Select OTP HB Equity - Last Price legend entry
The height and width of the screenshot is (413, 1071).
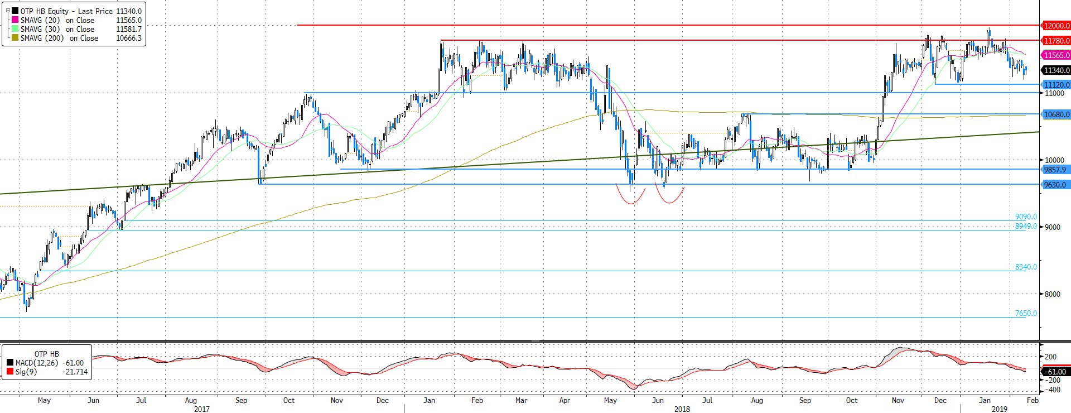pos(66,11)
